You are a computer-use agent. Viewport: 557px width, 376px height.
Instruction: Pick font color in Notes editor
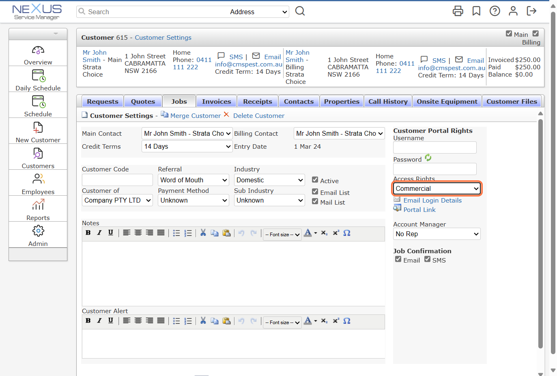pos(310,233)
